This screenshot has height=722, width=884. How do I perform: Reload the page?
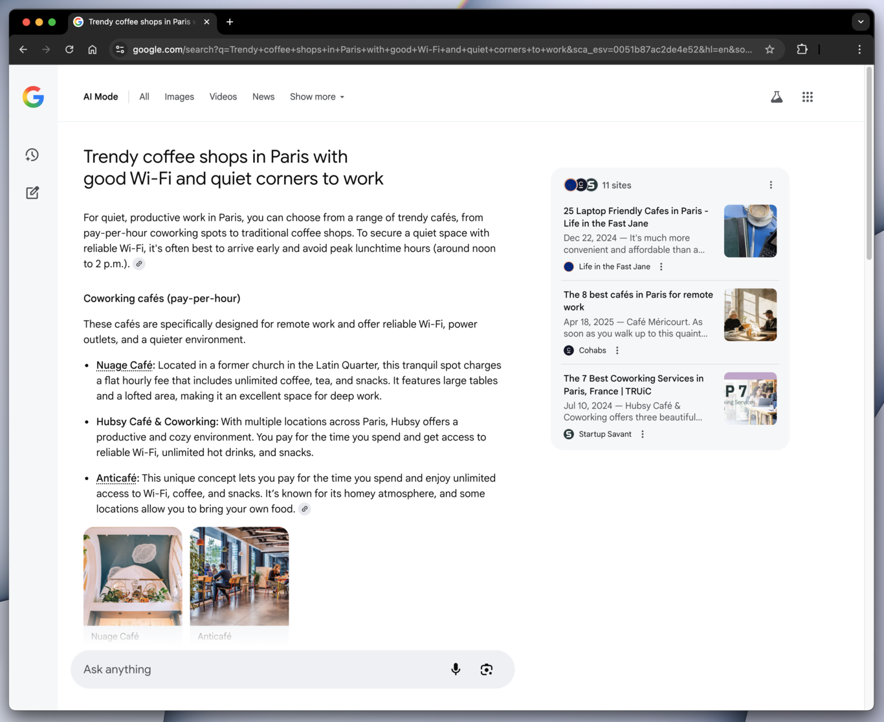click(x=69, y=49)
